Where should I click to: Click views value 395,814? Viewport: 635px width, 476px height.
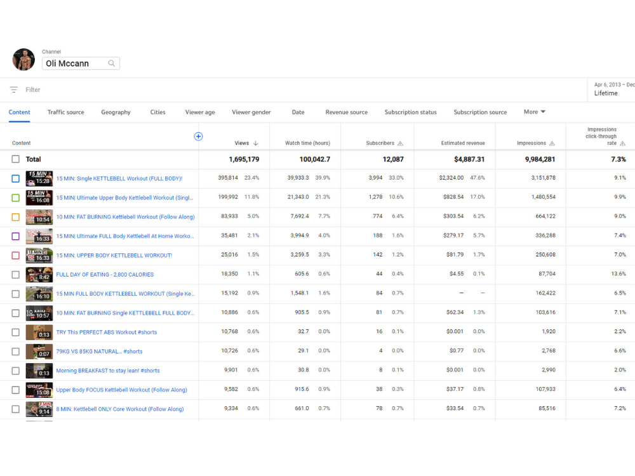(x=228, y=178)
